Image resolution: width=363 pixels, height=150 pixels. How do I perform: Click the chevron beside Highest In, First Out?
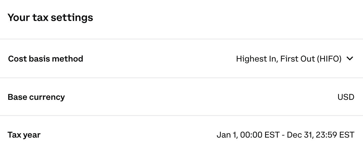[x=350, y=59]
